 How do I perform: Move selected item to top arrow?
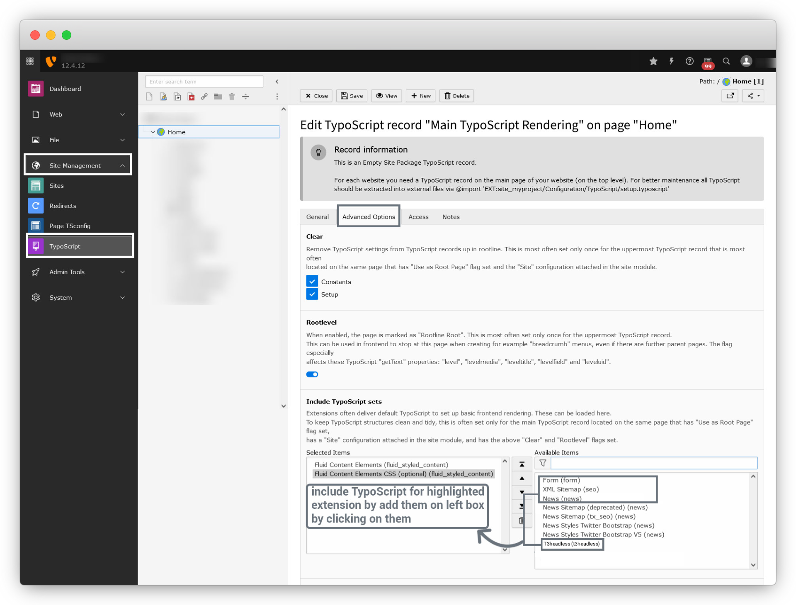(x=522, y=464)
